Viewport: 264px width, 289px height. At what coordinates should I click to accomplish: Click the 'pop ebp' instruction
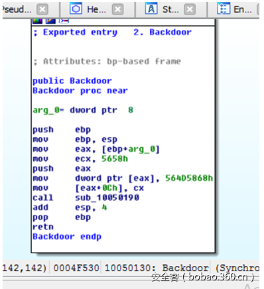(62, 217)
